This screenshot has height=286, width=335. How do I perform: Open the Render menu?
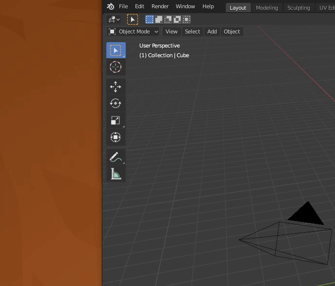160,6
